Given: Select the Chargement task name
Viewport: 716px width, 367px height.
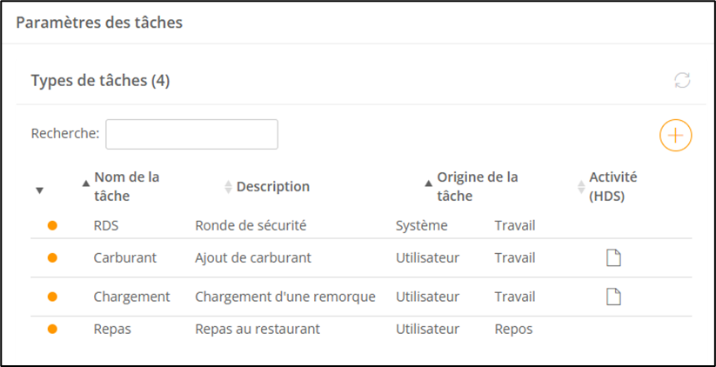Looking at the screenshot, I should click(131, 297).
